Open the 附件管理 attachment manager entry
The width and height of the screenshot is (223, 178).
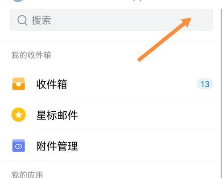point(57,146)
